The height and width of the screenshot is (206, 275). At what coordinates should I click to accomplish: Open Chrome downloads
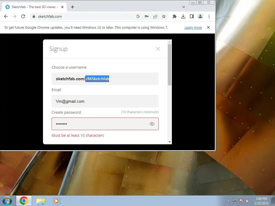[x=183, y=16]
